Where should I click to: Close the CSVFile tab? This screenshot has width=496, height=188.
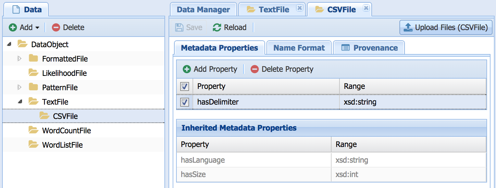click(x=366, y=8)
